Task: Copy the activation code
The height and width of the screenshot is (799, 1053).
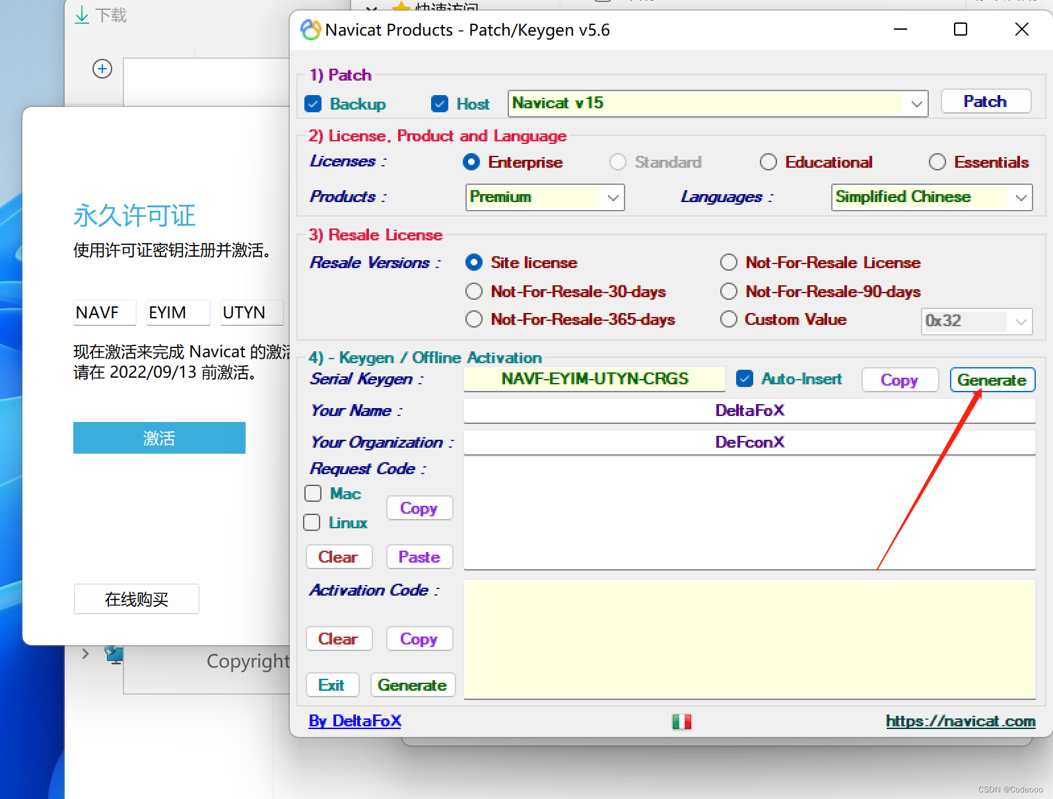Action: (x=419, y=639)
